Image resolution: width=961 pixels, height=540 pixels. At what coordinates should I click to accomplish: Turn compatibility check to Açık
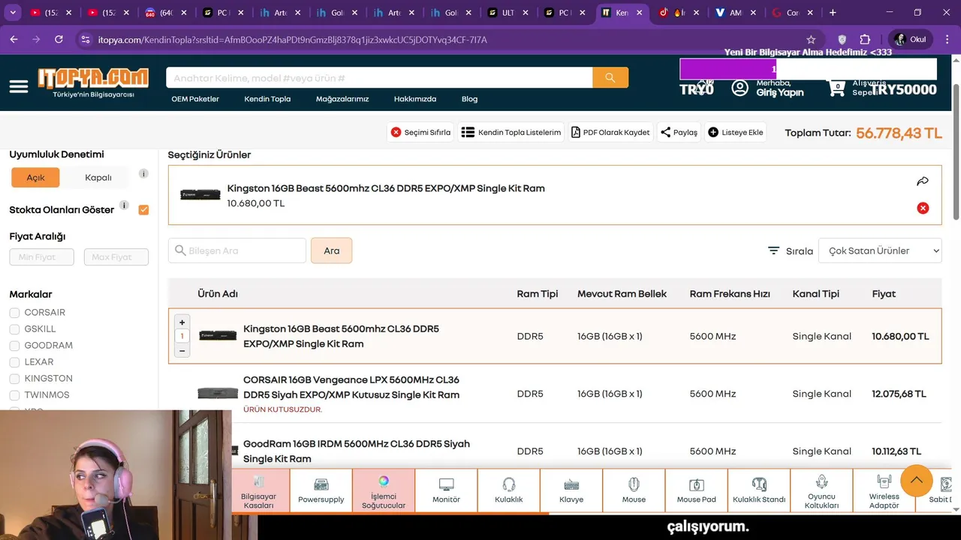tap(35, 178)
